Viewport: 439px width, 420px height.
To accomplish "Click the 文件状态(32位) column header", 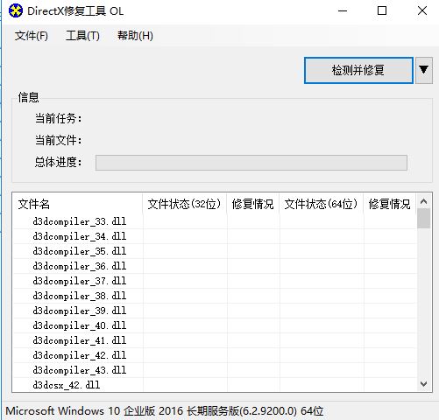I will coord(185,204).
